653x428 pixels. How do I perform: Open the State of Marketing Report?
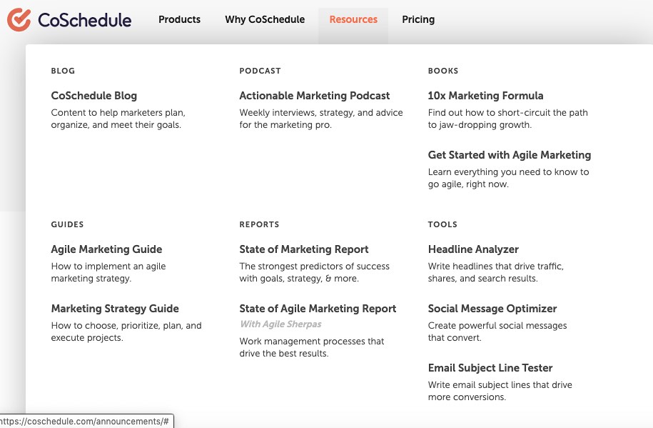[x=304, y=249]
